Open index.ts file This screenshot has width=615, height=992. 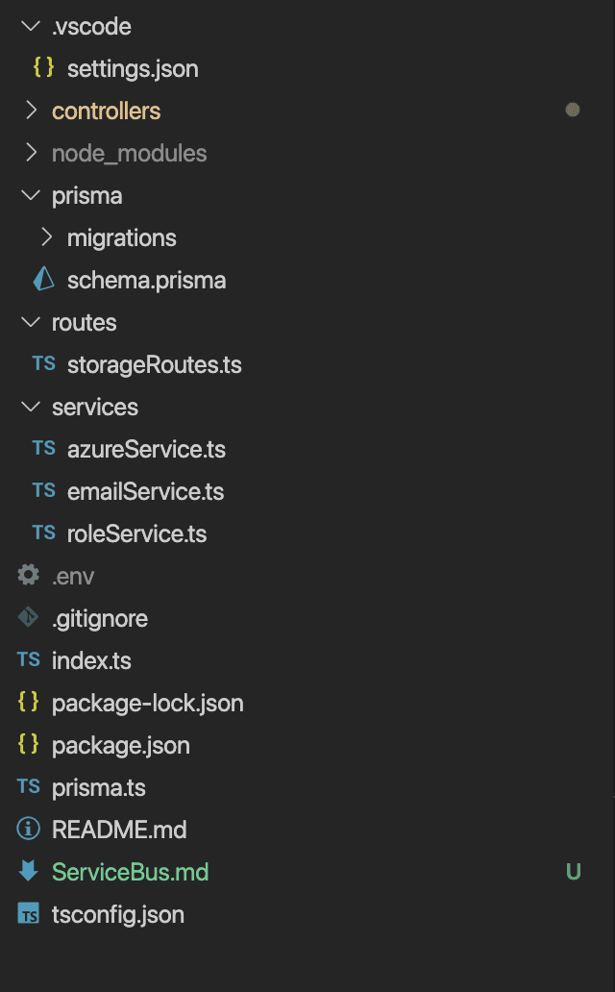[x=91, y=660]
